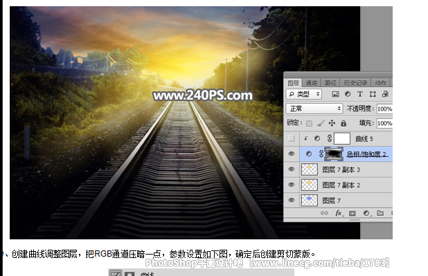This screenshot has width=428, height=276.
Task: Open the 类型 filter type dropdown
Action: coord(304,94)
